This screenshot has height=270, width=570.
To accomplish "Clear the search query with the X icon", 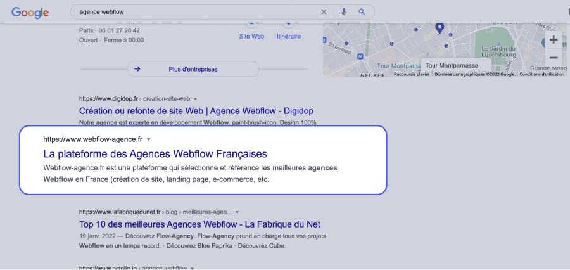I will [x=324, y=12].
